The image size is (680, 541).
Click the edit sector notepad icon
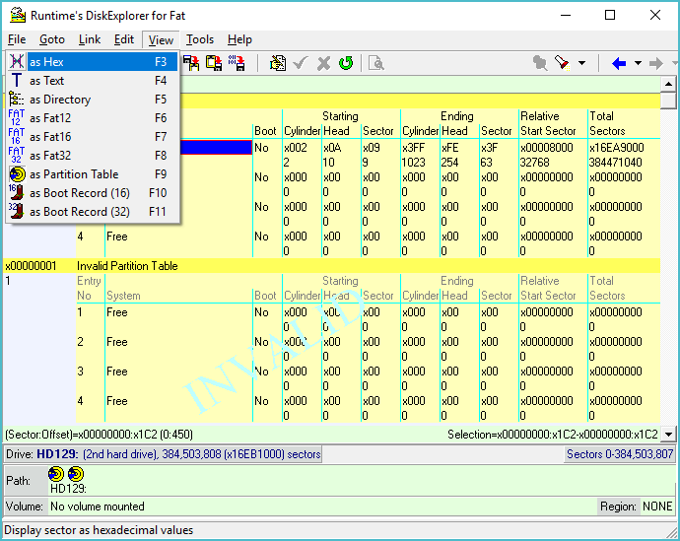click(278, 63)
